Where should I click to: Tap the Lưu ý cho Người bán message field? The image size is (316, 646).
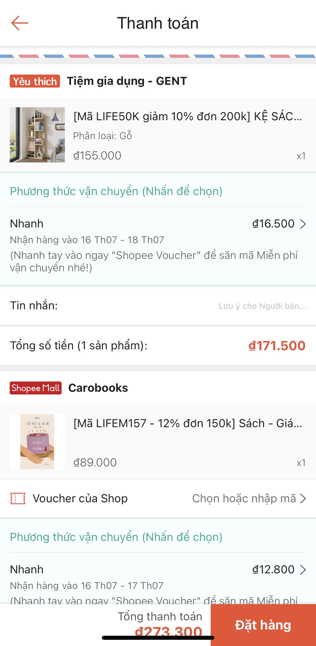[x=262, y=306]
